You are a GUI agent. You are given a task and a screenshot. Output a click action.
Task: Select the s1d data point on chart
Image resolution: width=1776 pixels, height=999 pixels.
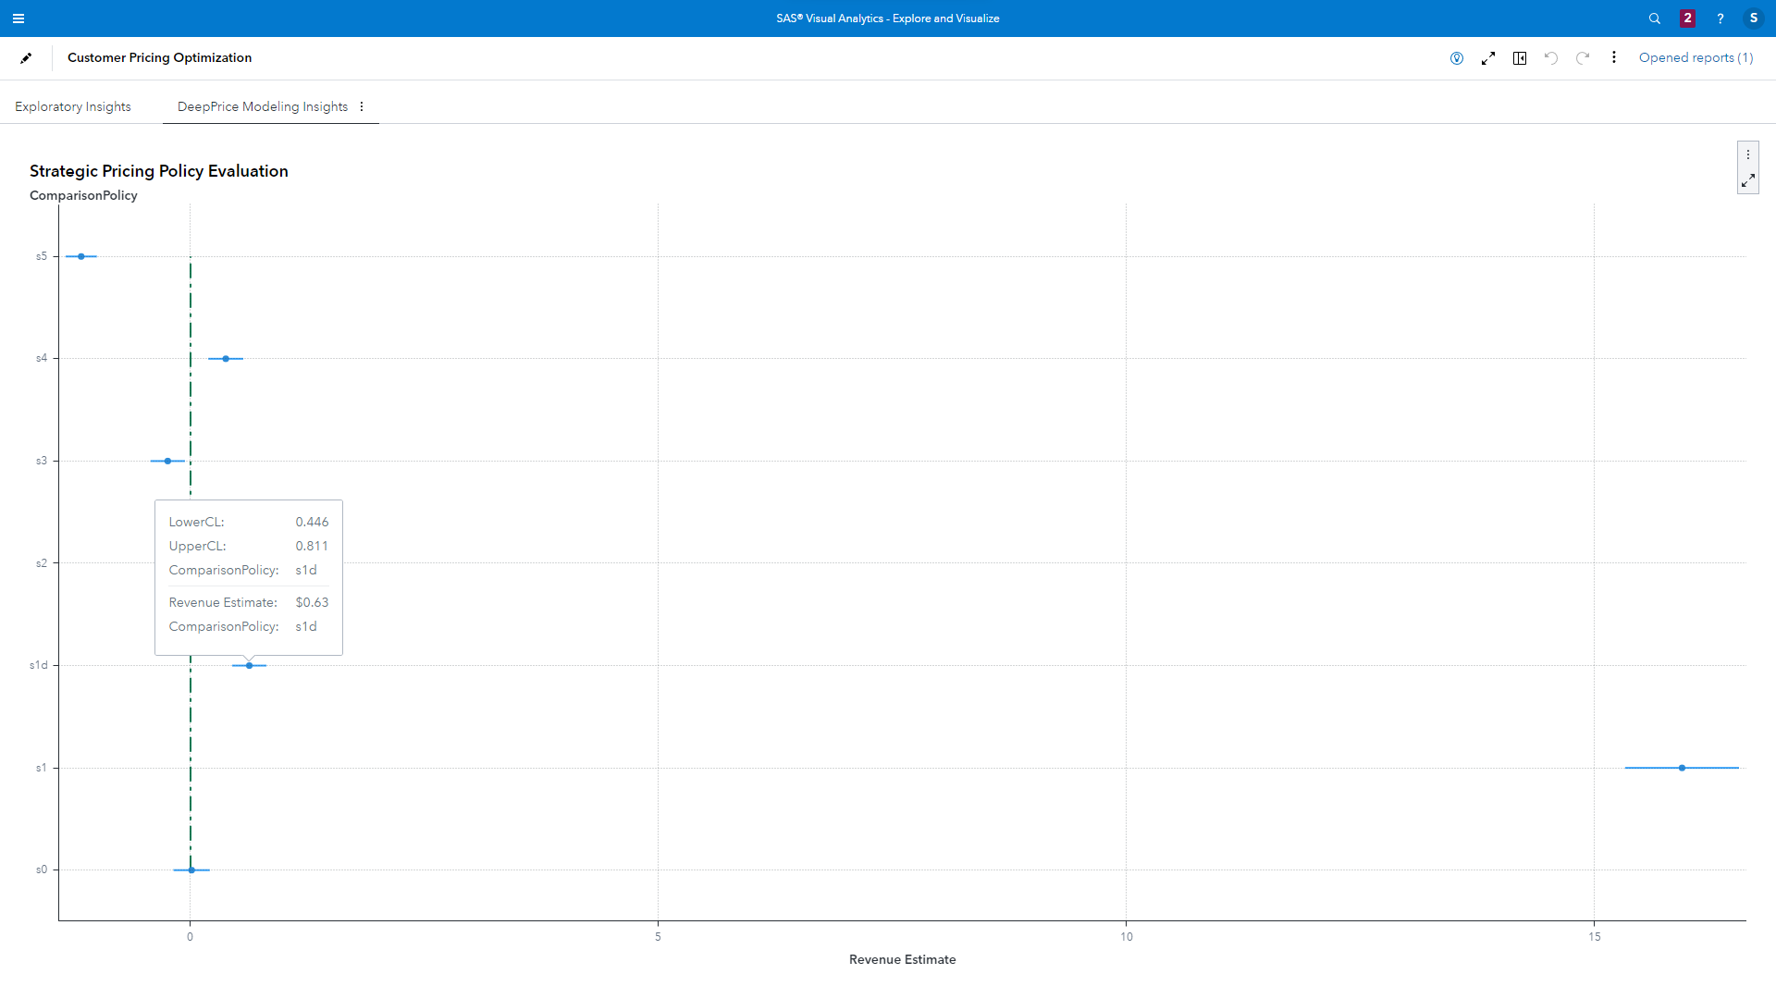[x=249, y=664]
